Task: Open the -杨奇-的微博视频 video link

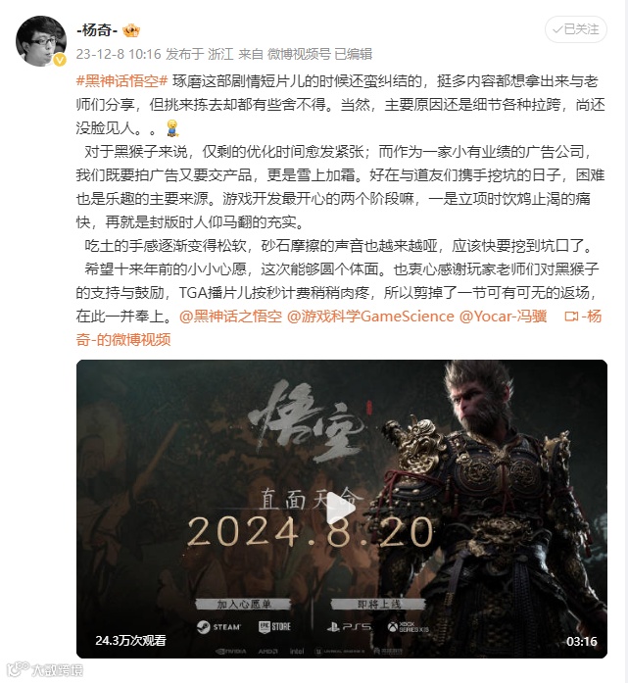Action: [339, 328]
